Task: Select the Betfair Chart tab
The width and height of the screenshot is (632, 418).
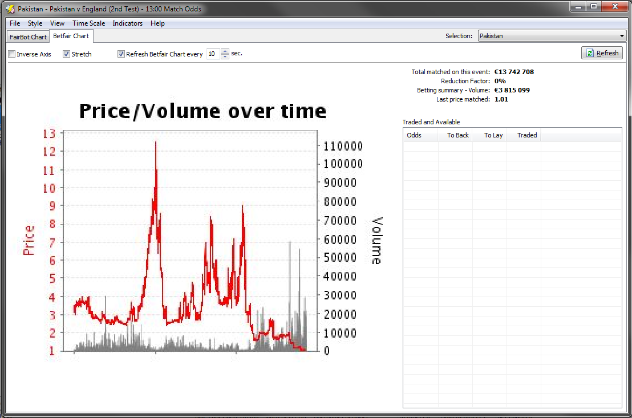Action: [71, 36]
